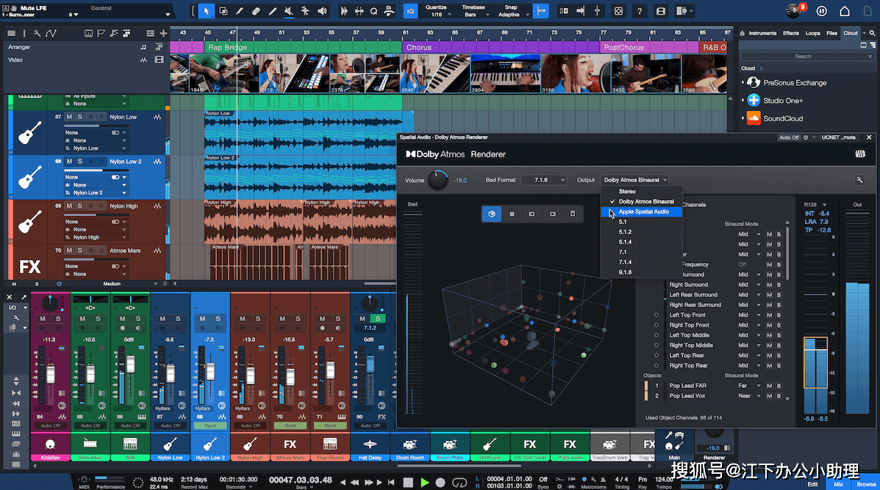The image size is (880, 490).
Task: Click the home start page icon
Action: tap(845, 11)
